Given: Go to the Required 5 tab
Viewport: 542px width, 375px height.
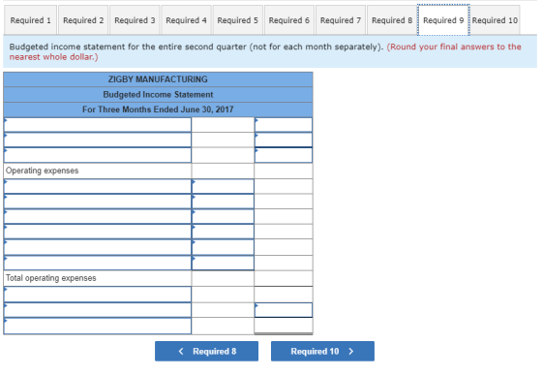Looking at the screenshot, I should [x=237, y=20].
